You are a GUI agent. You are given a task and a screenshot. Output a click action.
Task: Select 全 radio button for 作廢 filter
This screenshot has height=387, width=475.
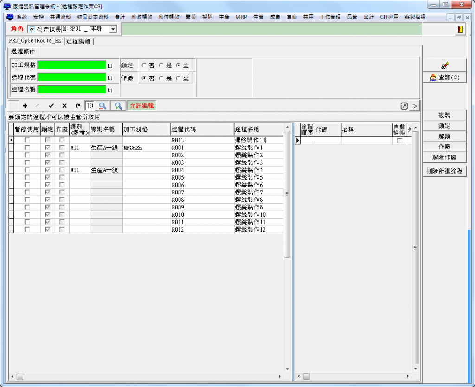178,78
